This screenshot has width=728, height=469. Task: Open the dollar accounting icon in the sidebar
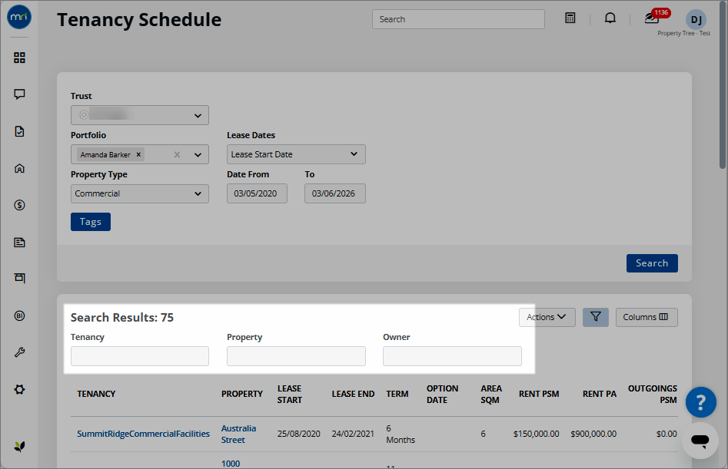click(x=19, y=205)
